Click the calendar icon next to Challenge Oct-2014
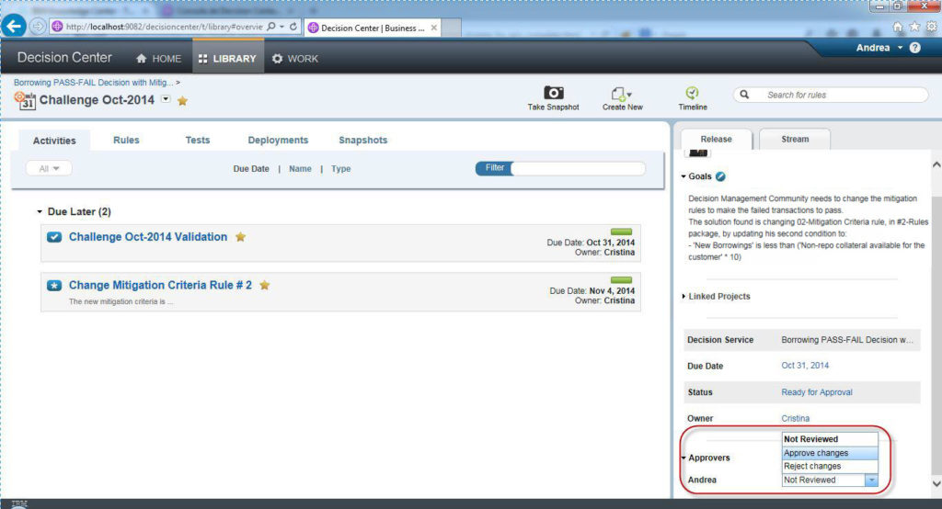The image size is (942, 509). pos(25,99)
